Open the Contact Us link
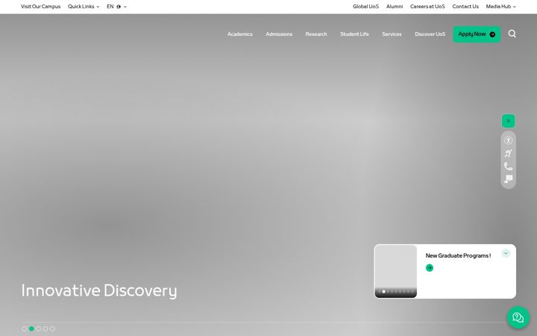 point(465,7)
